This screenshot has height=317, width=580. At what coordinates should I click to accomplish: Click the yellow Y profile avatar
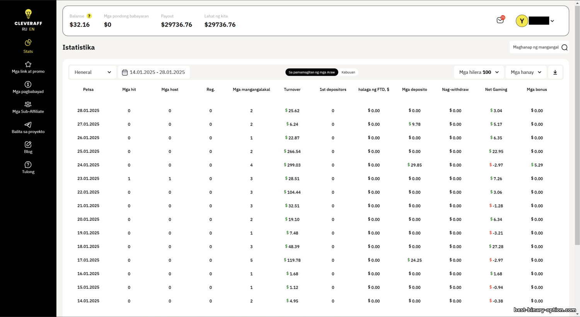(x=522, y=21)
